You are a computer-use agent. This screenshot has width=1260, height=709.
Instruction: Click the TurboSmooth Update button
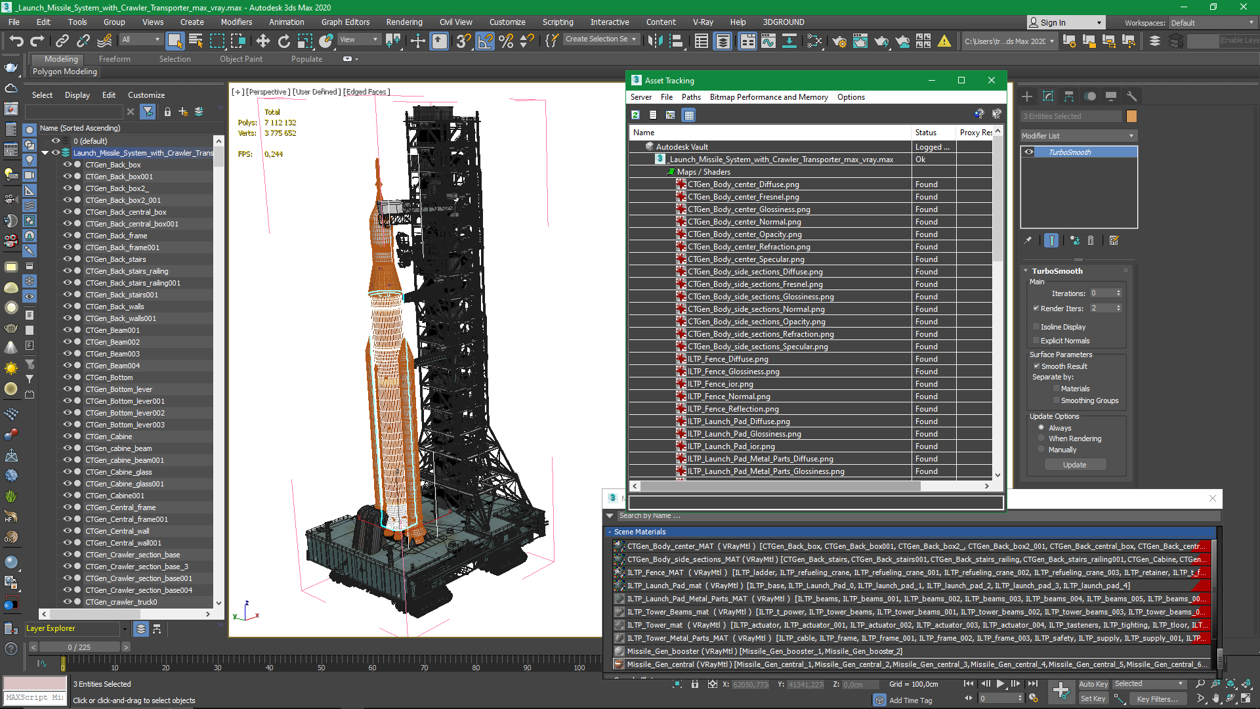pyautogui.click(x=1074, y=465)
